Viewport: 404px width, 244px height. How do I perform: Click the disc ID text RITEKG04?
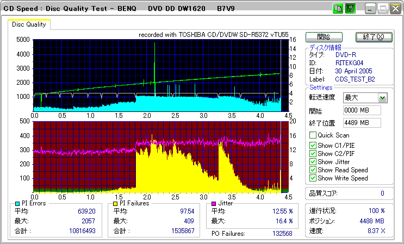[350, 63]
